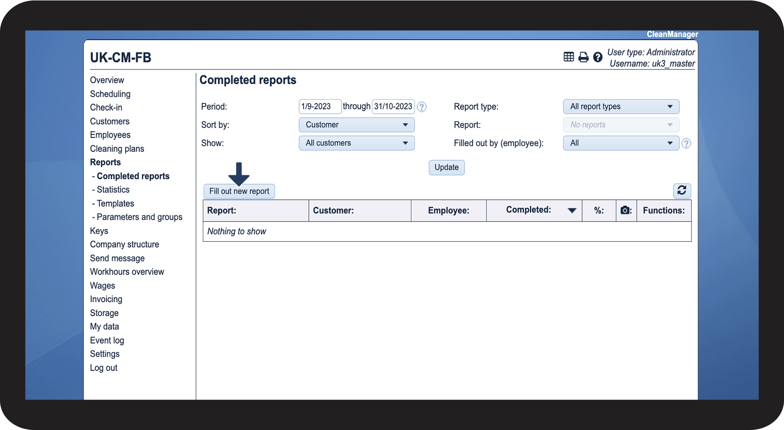Expand the Show All customers dropdown
Screen dimensions: 784x430
(356, 143)
